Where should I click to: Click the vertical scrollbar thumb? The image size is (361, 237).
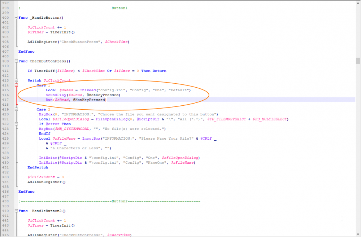pyautogui.click(x=358, y=61)
